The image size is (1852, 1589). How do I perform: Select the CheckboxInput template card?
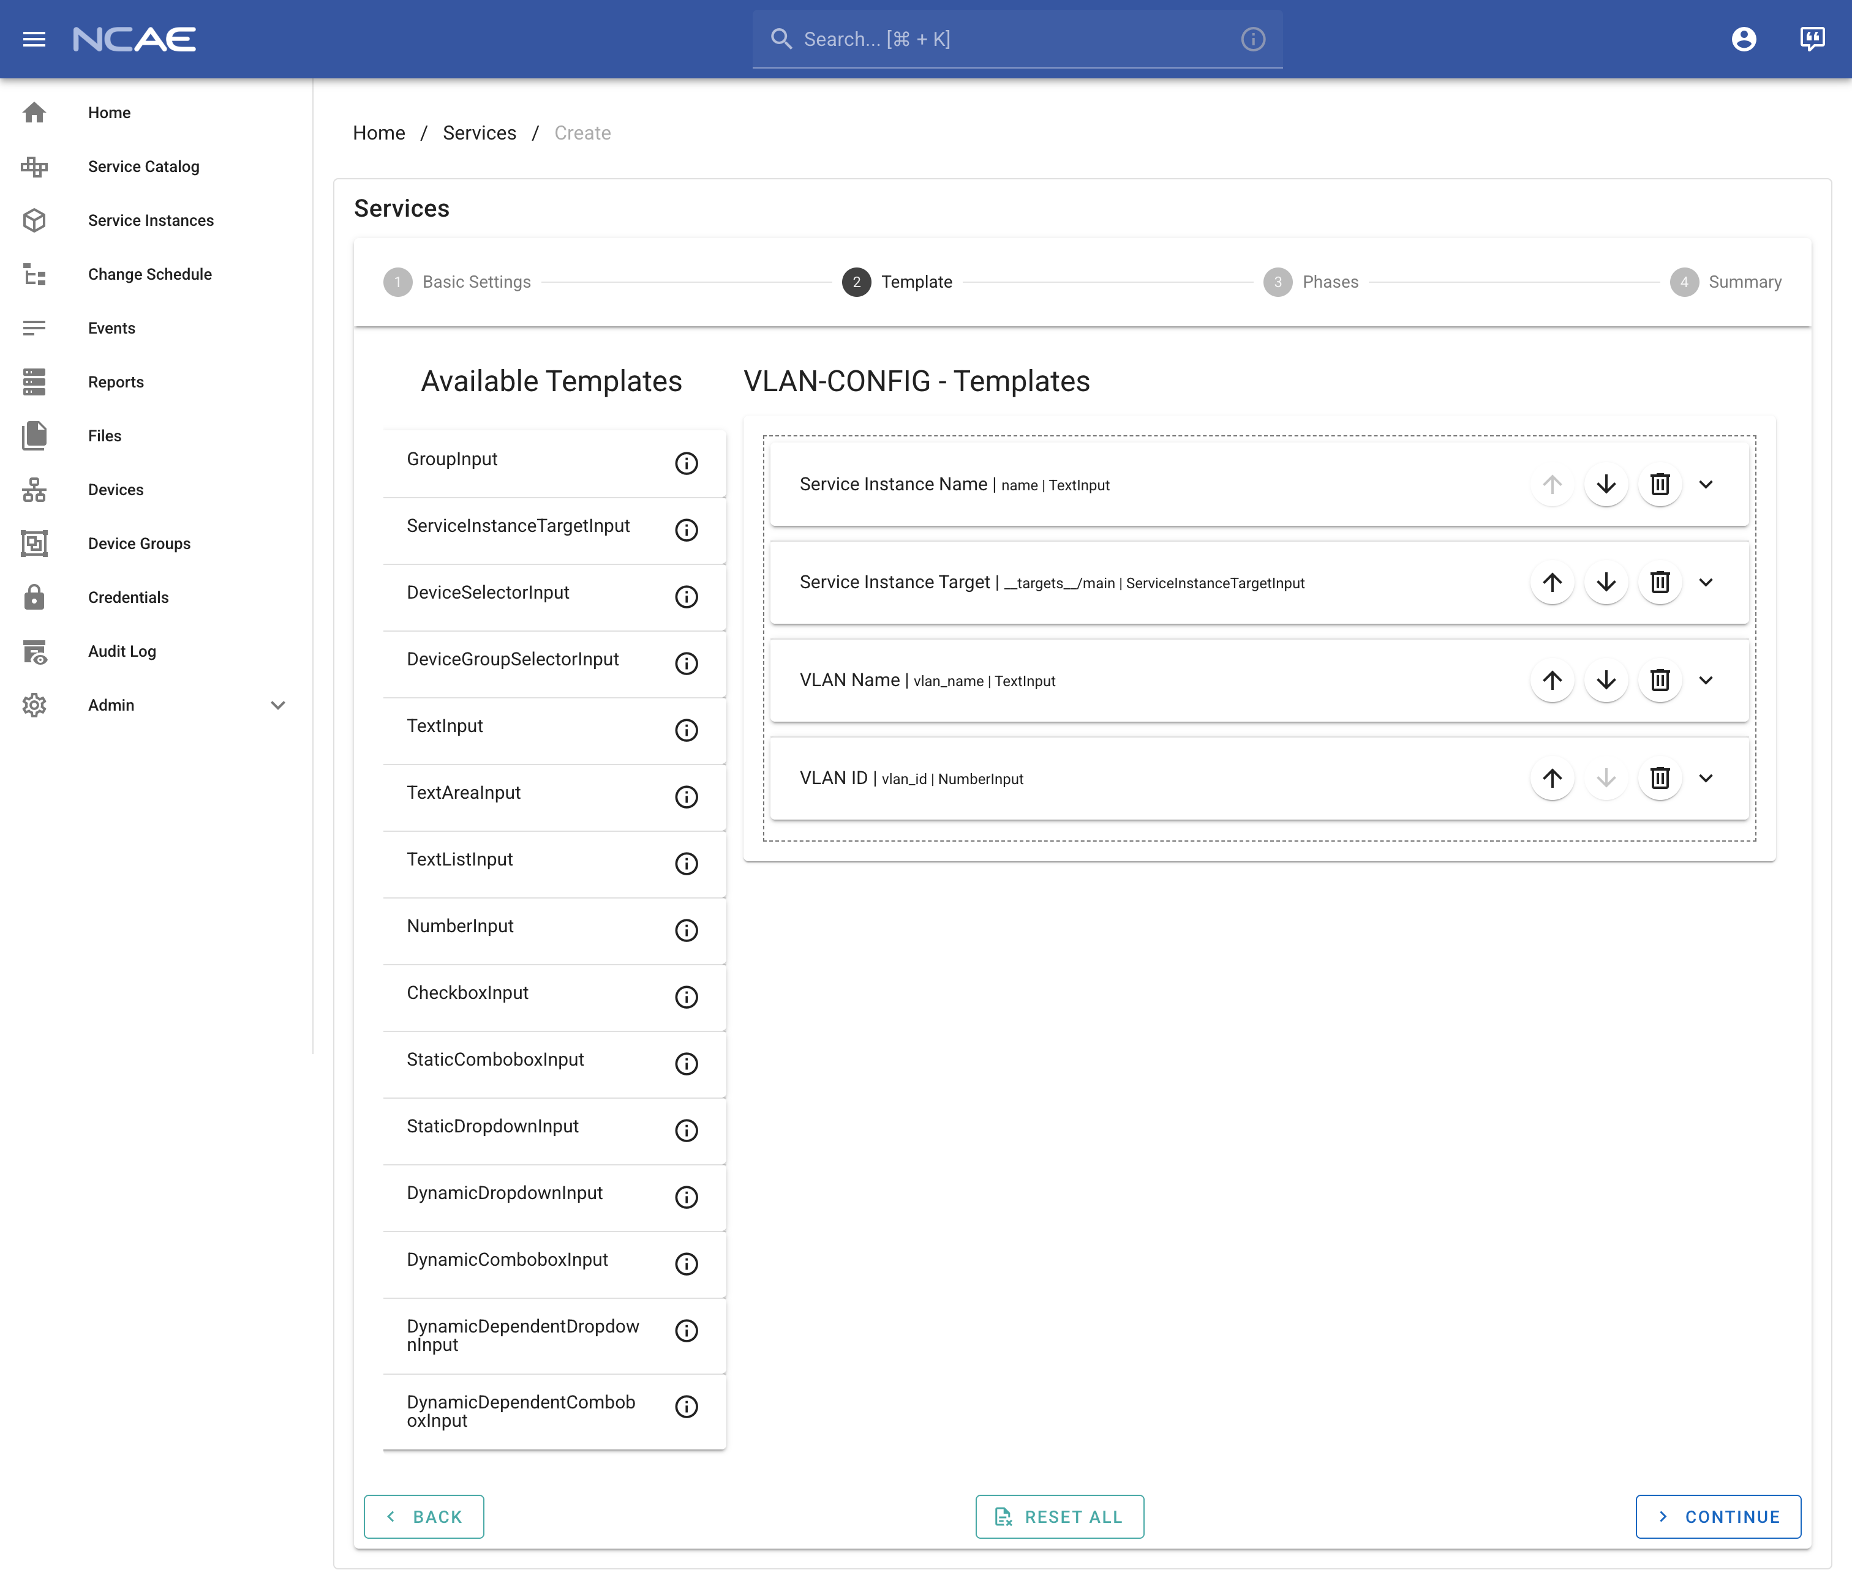(x=554, y=998)
